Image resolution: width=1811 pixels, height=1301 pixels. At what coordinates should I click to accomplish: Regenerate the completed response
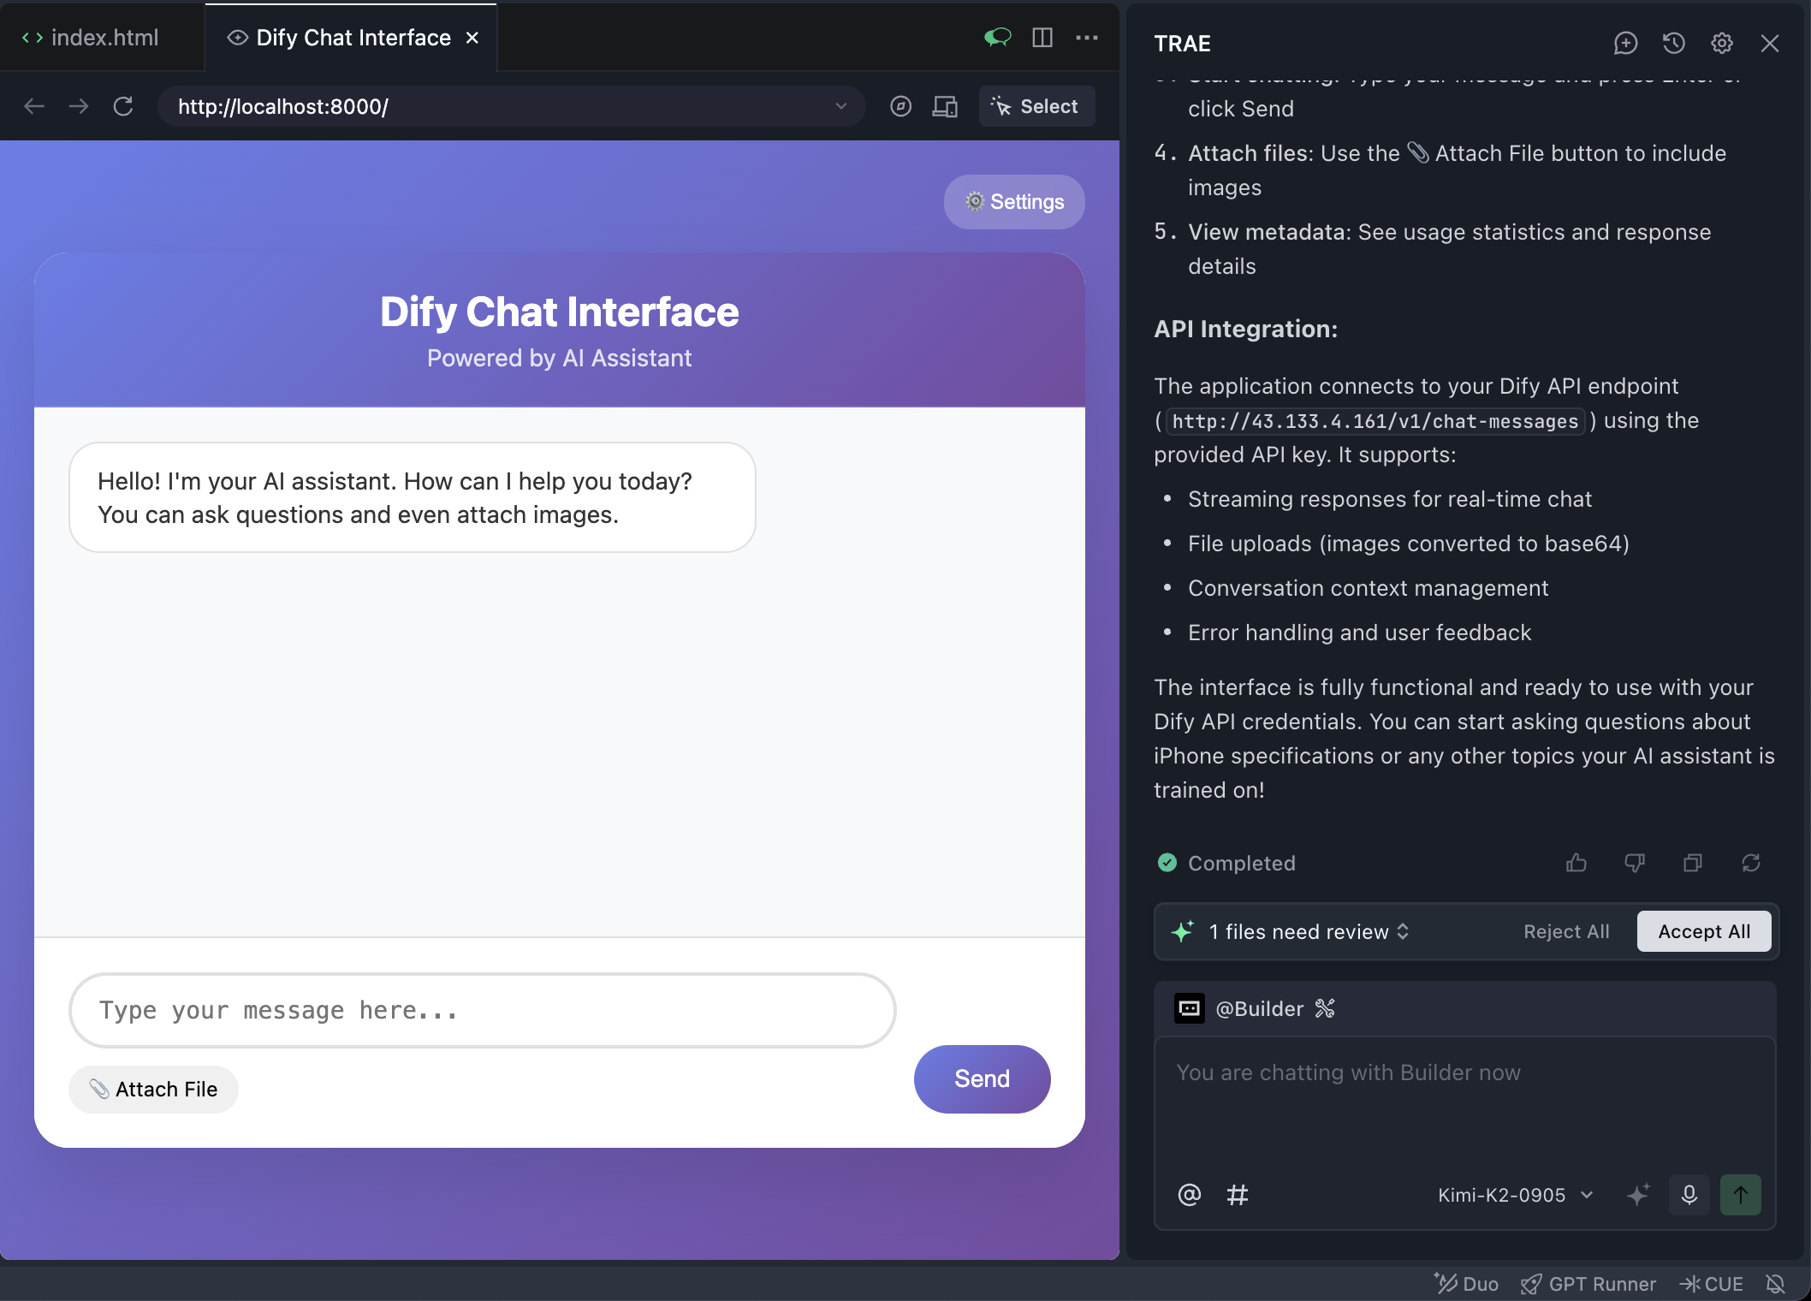pos(1750,863)
